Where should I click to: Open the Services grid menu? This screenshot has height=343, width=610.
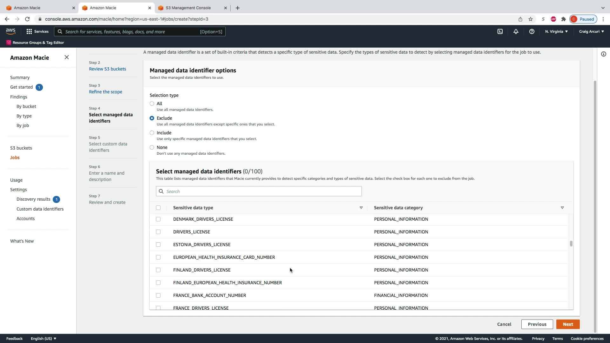(x=37, y=31)
